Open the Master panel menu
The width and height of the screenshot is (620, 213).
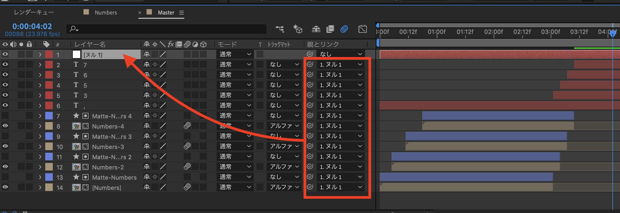click(182, 13)
